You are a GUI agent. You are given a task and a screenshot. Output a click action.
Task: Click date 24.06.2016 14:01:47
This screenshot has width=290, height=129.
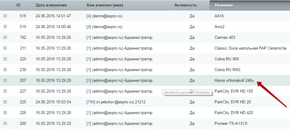pos(53,16)
